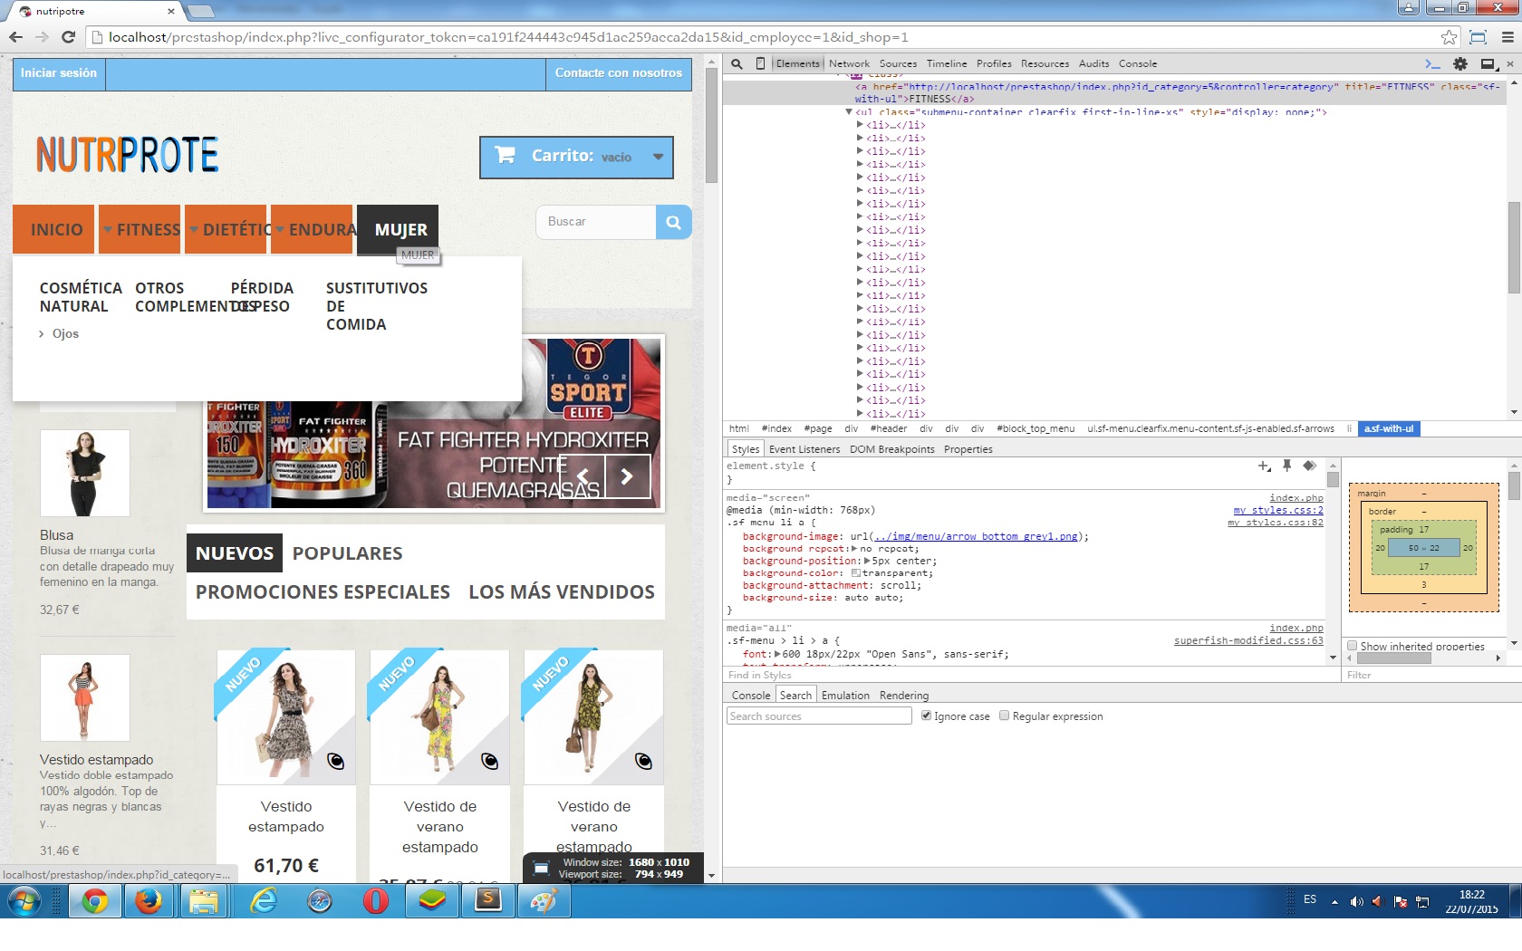Open Paint from the taskbar
The image size is (1522, 951).
pyautogui.click(x=544, y=901)
